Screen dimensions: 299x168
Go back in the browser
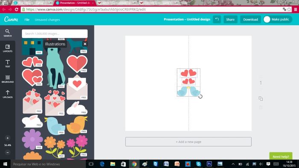4,9
